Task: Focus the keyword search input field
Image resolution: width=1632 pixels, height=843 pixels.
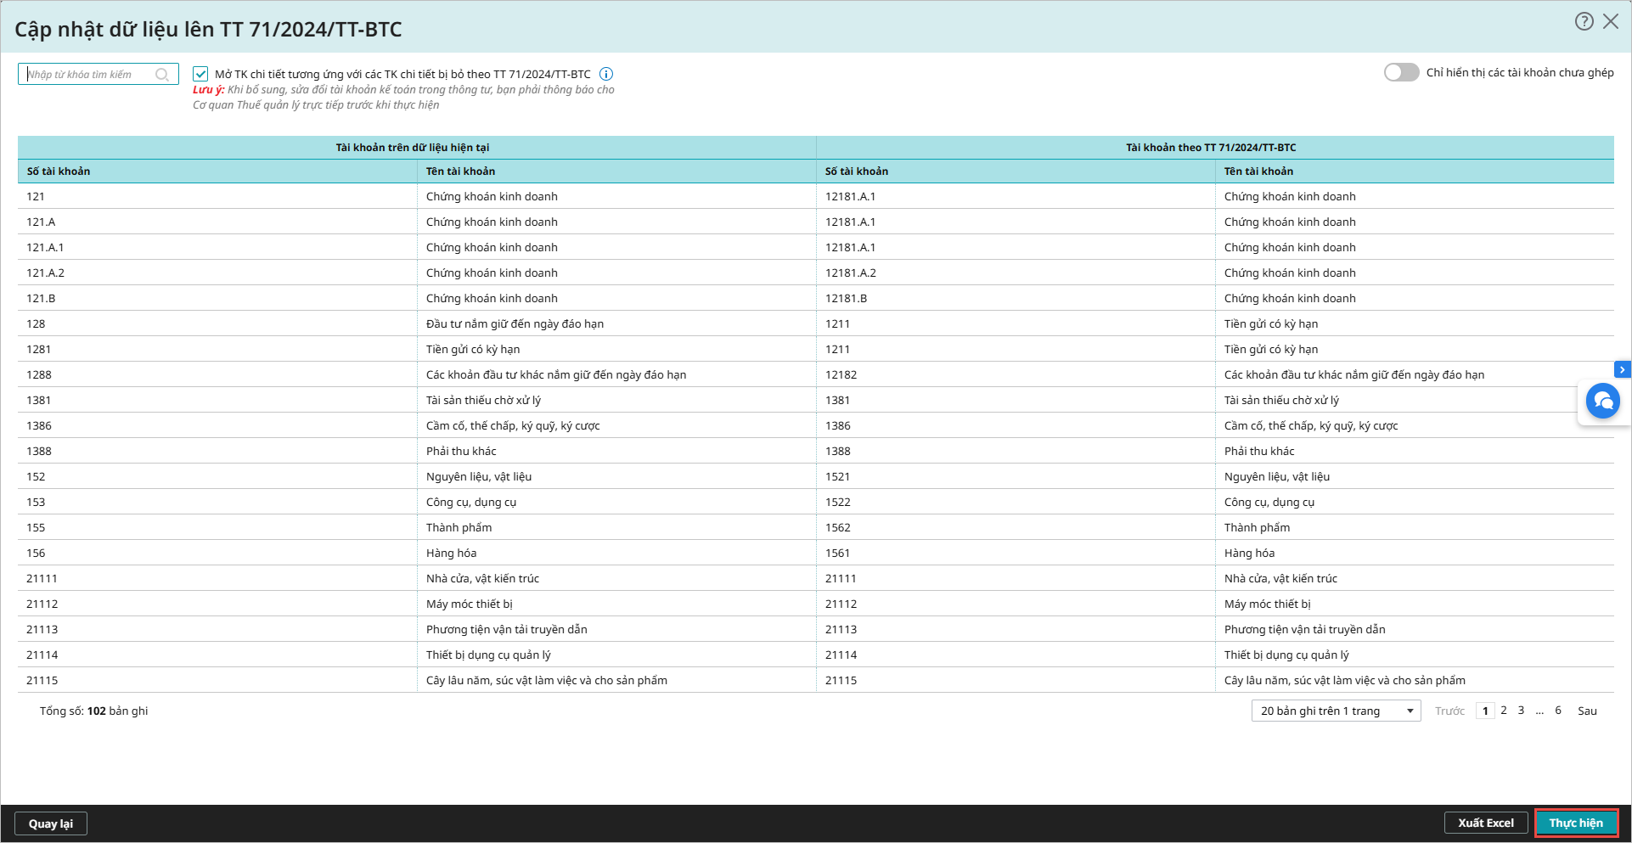Action: 89,75
